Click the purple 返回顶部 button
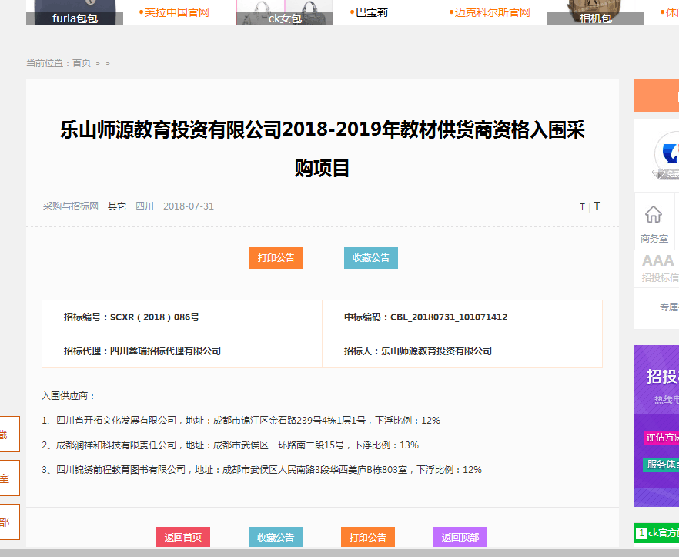 [460, 537]
